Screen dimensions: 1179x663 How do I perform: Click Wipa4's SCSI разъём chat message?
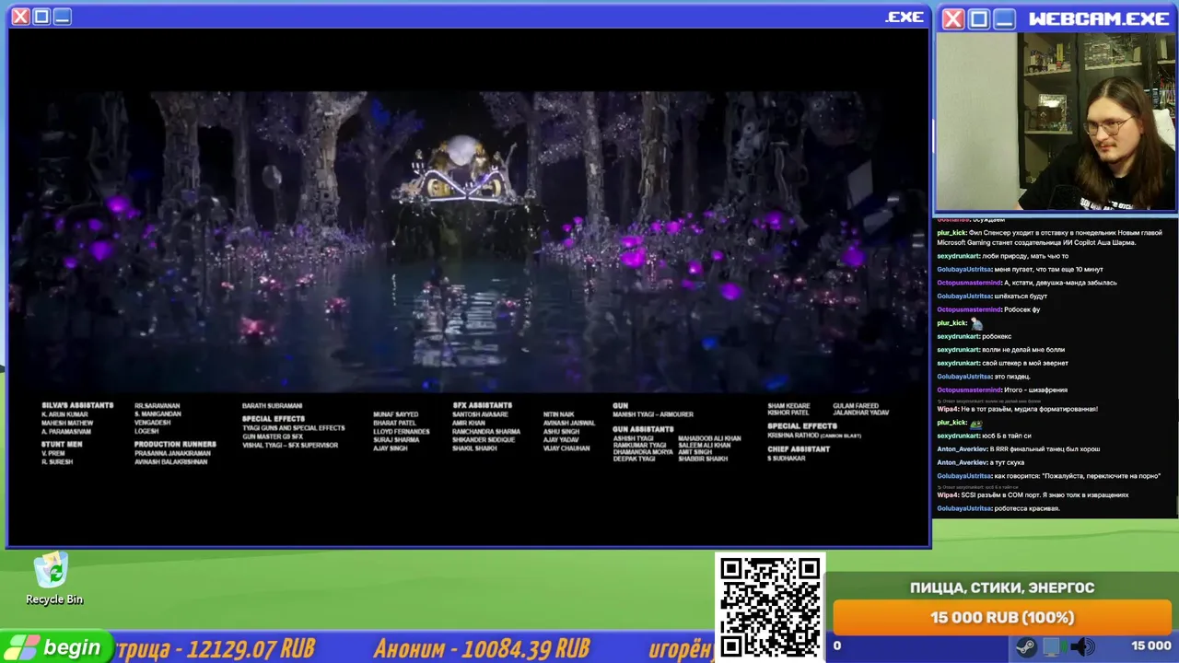(1033, 494)
